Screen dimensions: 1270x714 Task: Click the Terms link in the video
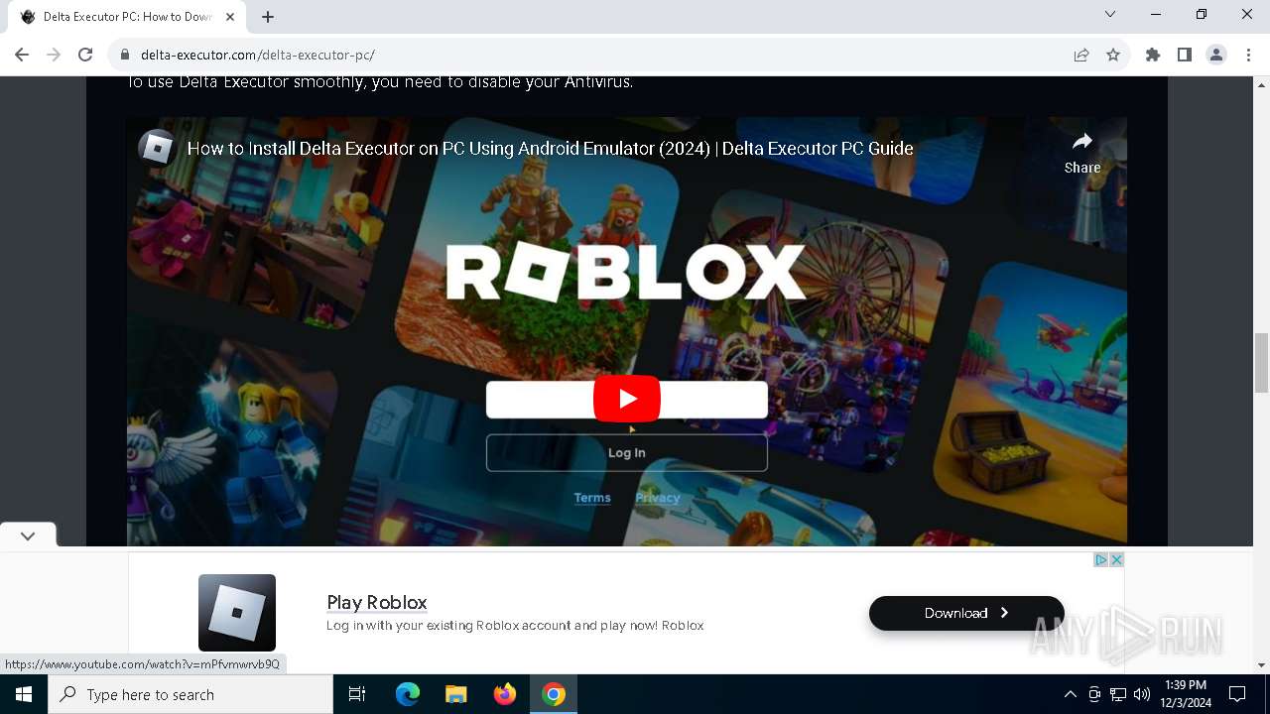(x=592, y=498)
